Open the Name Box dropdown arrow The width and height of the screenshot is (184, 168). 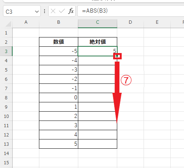pyautogui.click(x=37, y=11)
